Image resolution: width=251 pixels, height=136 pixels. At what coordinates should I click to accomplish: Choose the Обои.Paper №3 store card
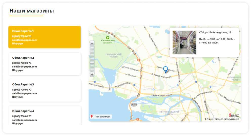(x=45, y=90)
